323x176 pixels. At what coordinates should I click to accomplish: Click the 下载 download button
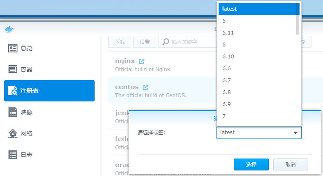(x=119, y=42)
